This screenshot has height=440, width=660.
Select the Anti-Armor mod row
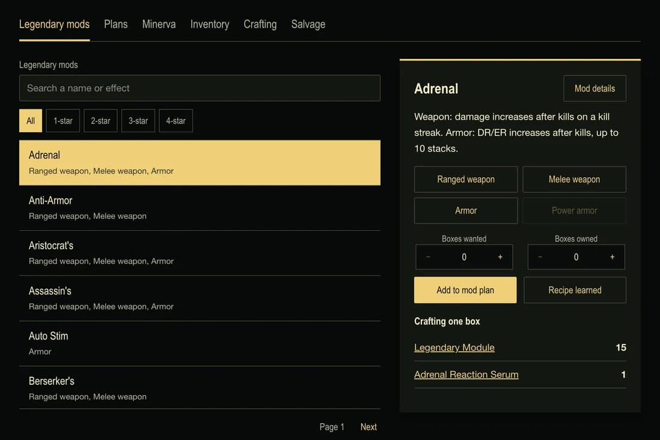pos(200,208)
